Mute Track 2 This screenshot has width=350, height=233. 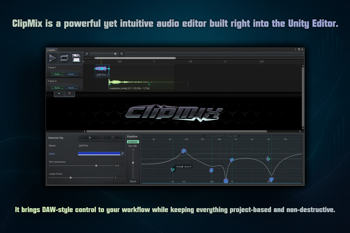72,87
